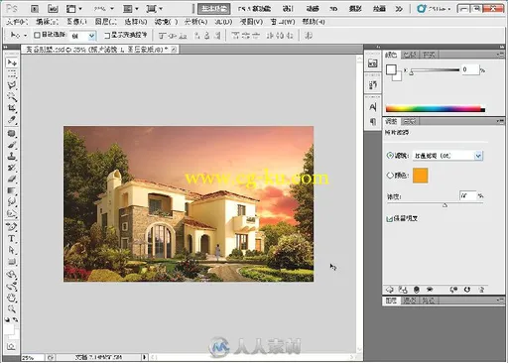The width and height of the screenshot is (508, 363).
Task: Launch Mini Bridge from the application bar
Action: tap(53, 9)
